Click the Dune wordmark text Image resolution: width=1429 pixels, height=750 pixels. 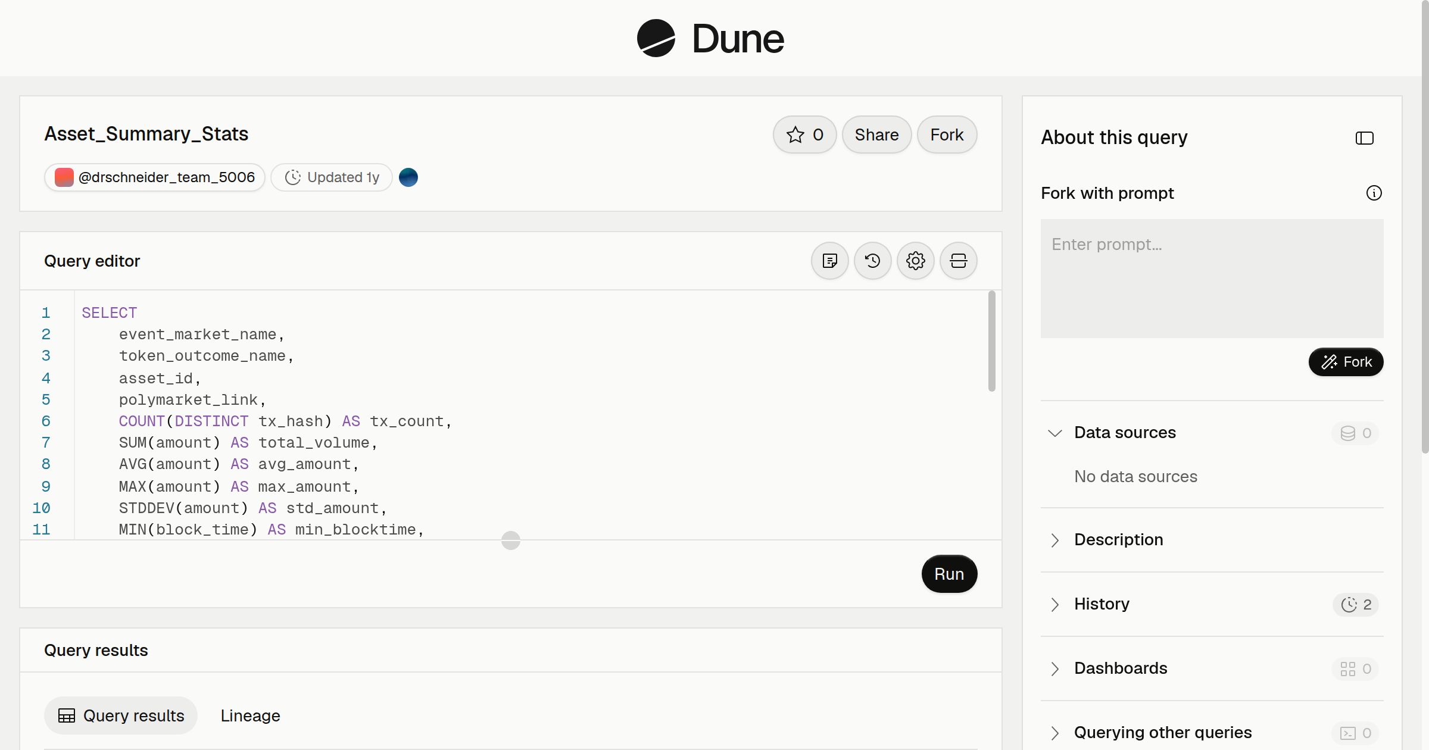click(738, 39)
